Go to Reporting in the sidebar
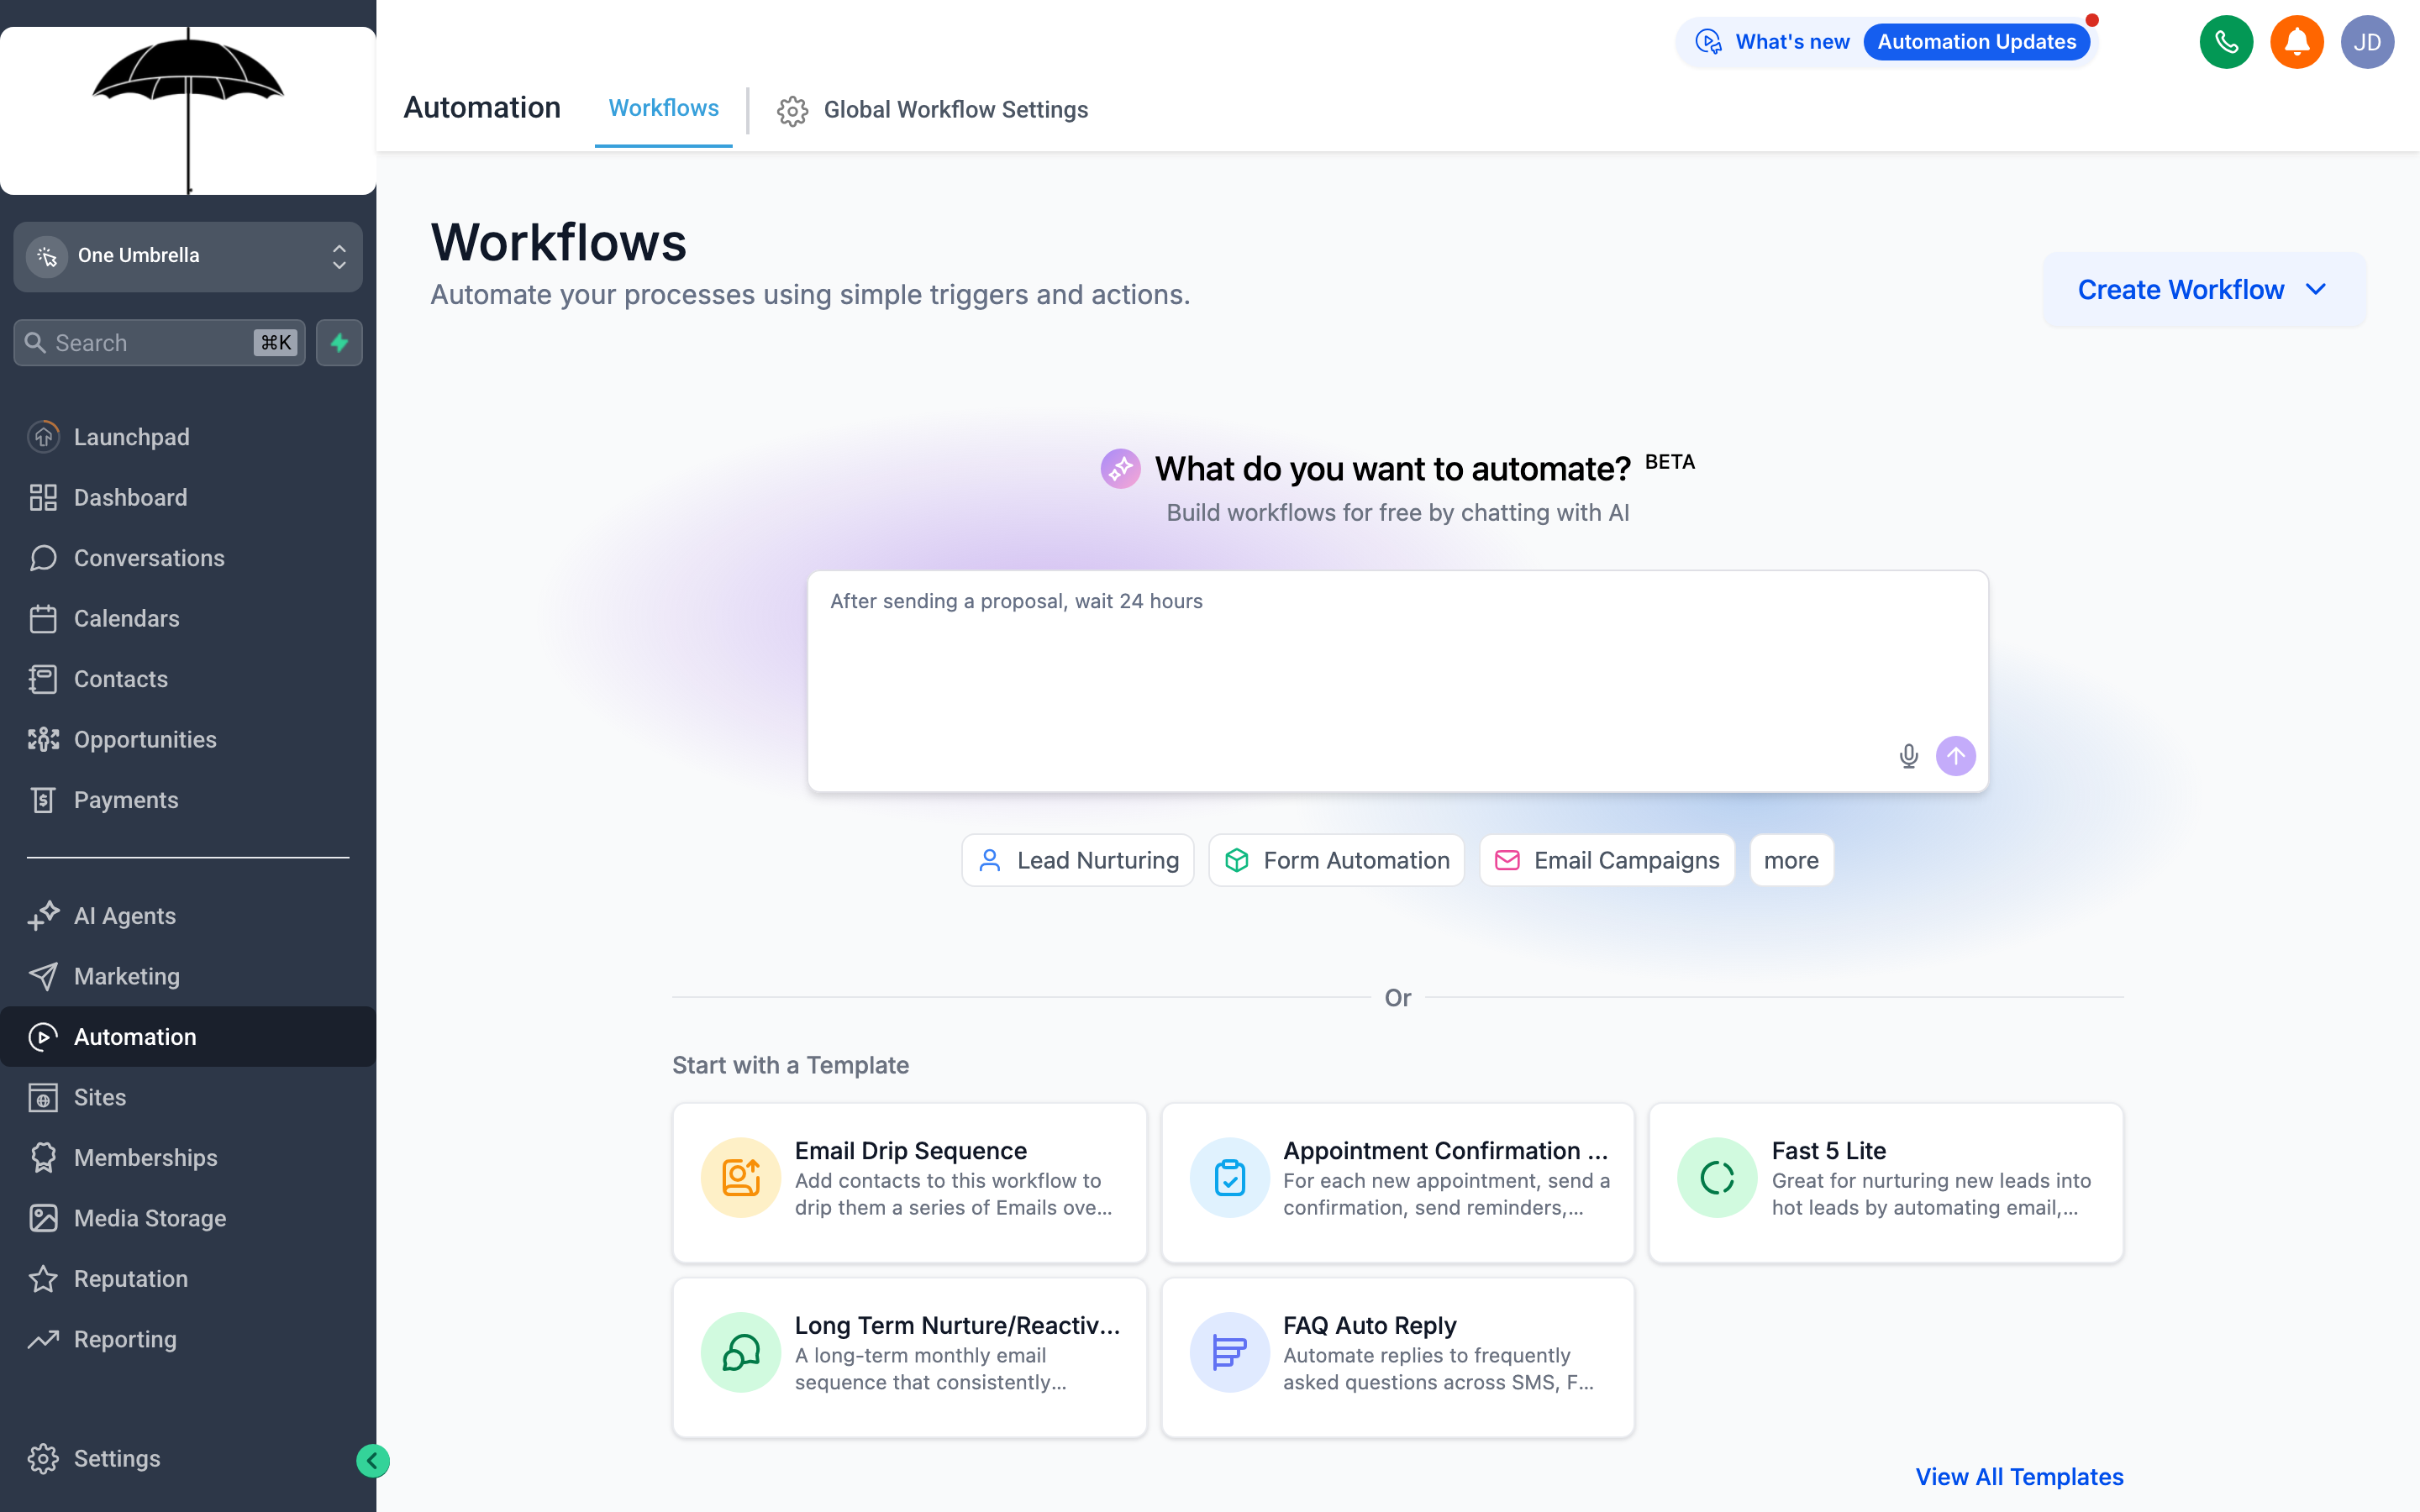This screenshot has height=1512, width=2420. [x=125, y=1339]
